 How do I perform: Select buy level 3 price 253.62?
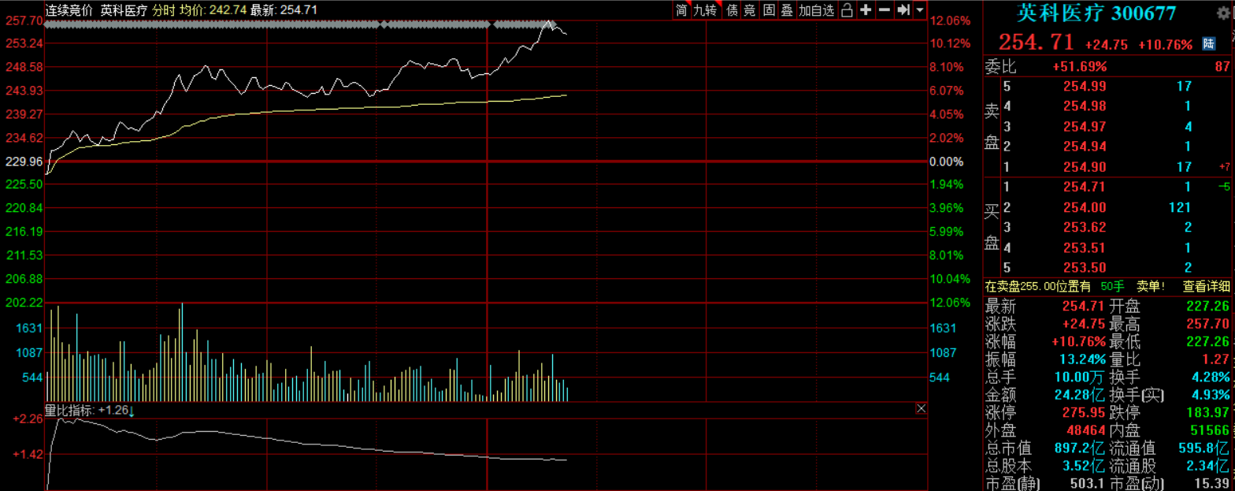(1083, 229)
